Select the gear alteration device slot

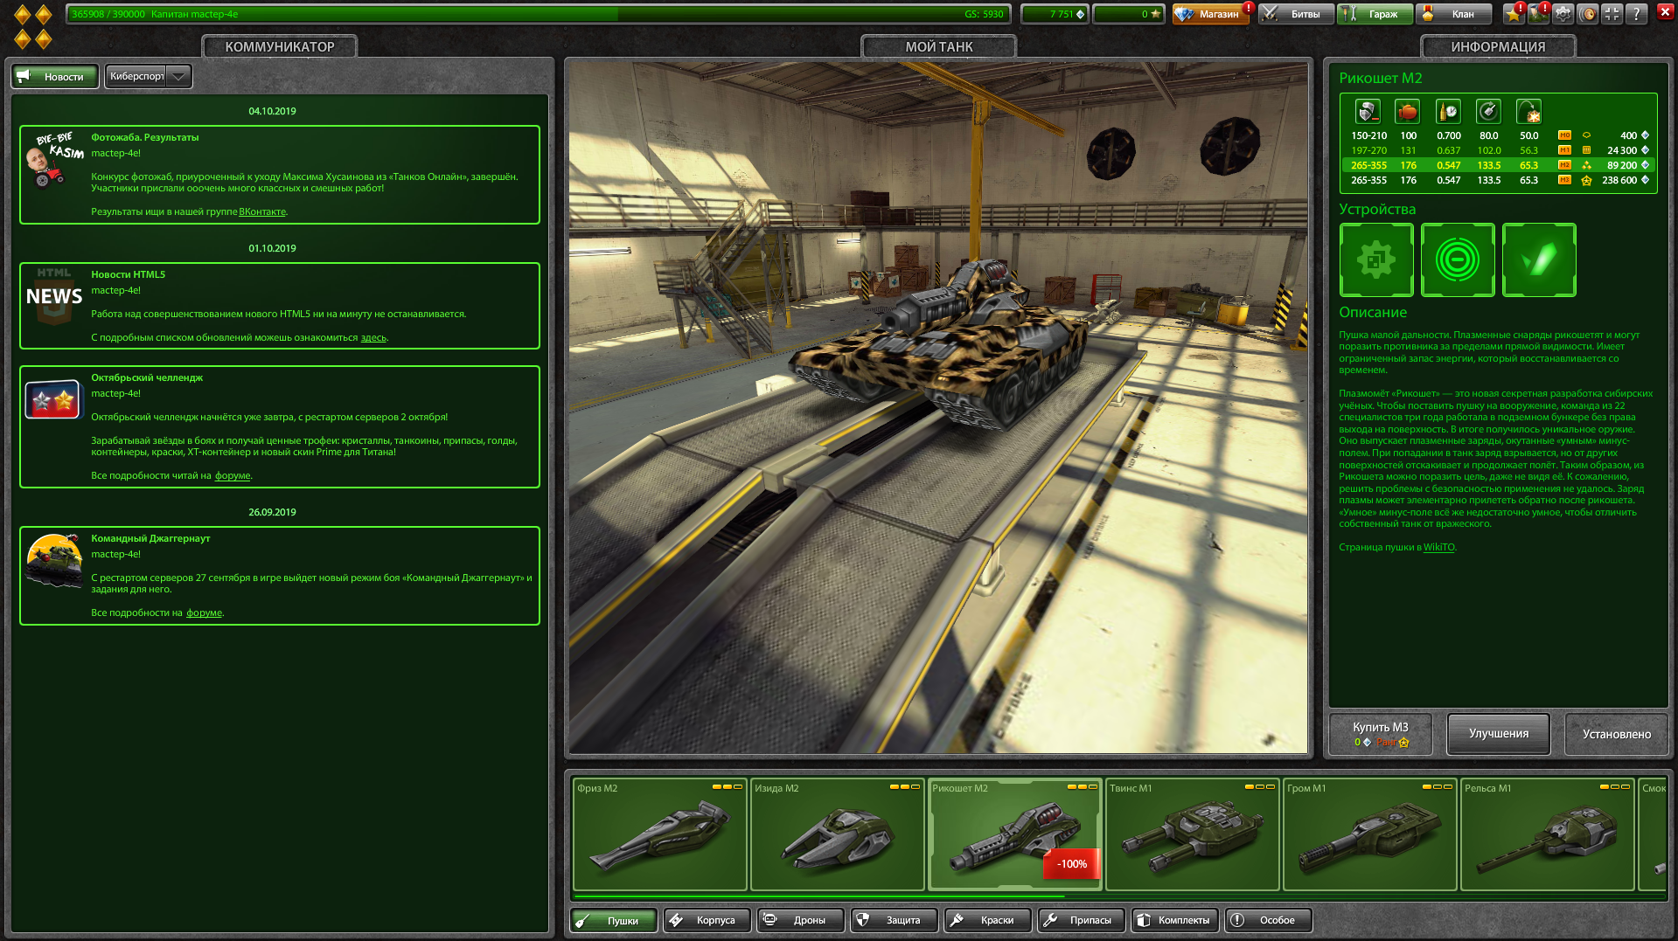tap(1376, 260)
